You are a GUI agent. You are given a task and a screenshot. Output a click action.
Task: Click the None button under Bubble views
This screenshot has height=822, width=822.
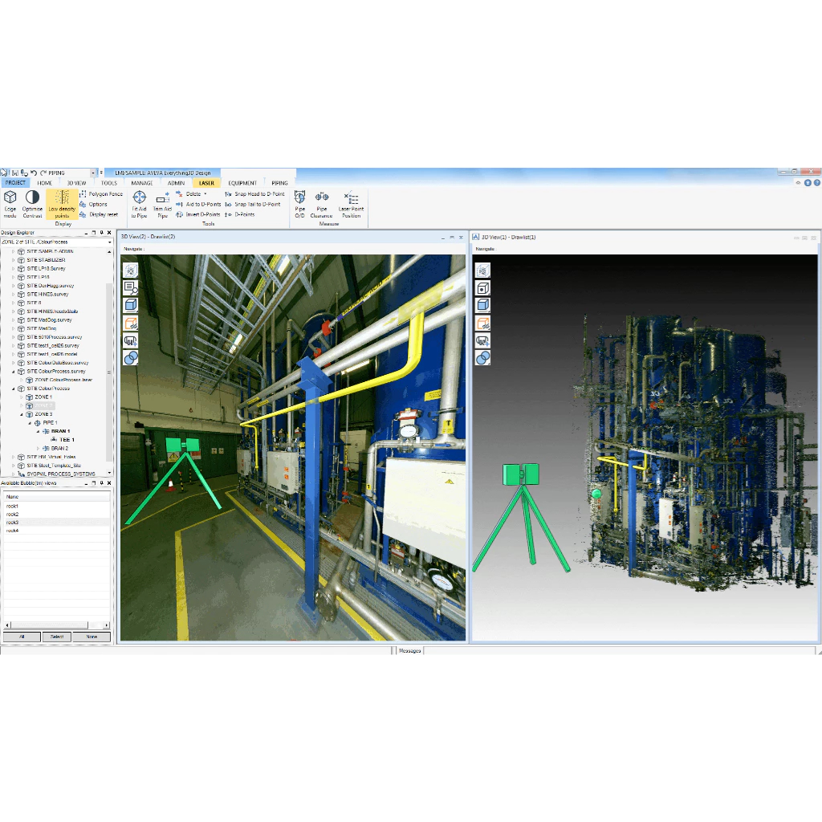(x=91, y=637)
